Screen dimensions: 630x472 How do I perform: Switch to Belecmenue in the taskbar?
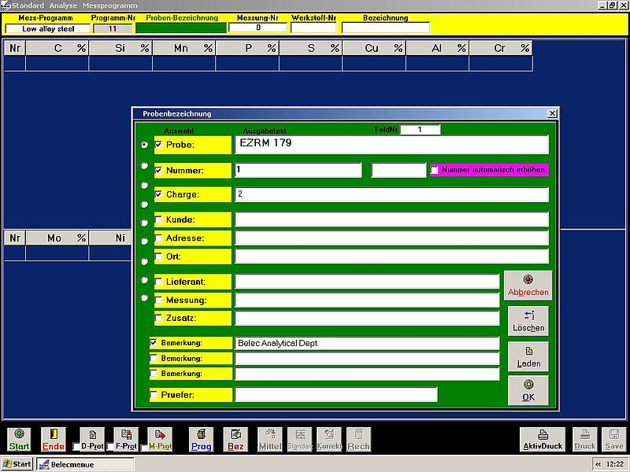[x=85, y=464]
